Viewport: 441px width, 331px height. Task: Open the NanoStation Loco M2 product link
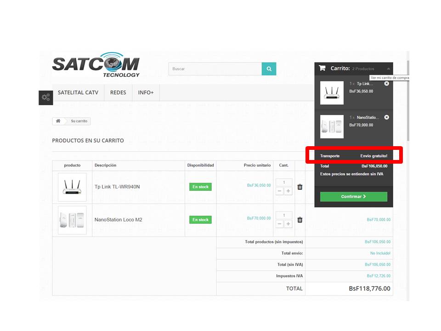119,220
